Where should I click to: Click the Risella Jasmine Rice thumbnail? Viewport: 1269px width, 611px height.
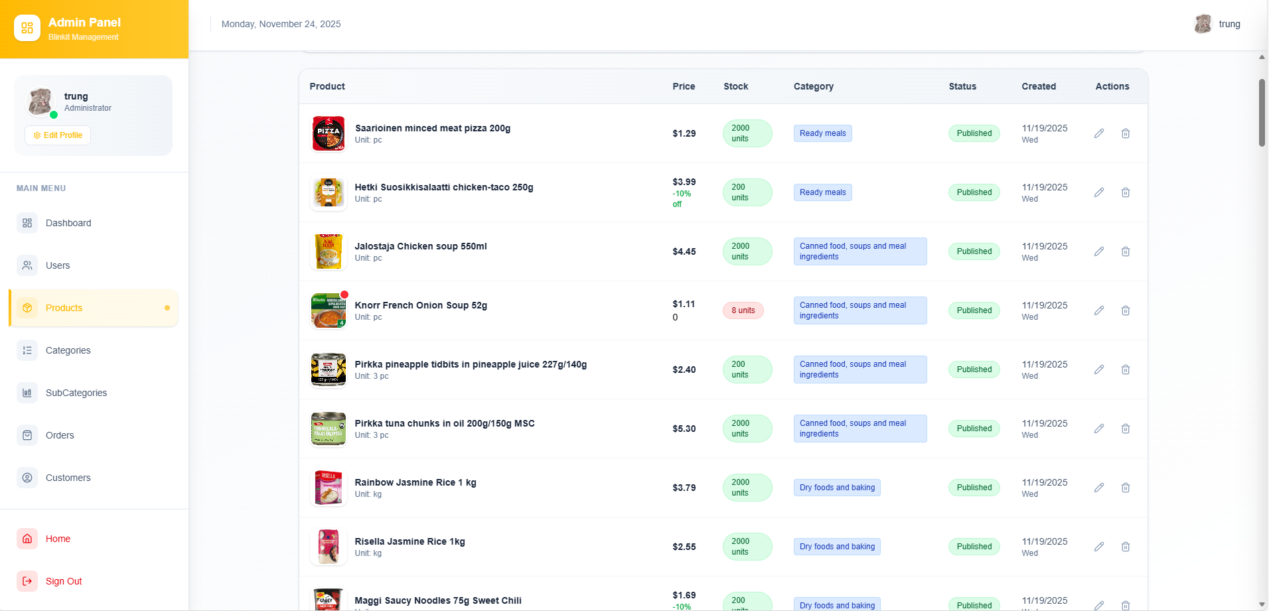(x=329, y=547)
